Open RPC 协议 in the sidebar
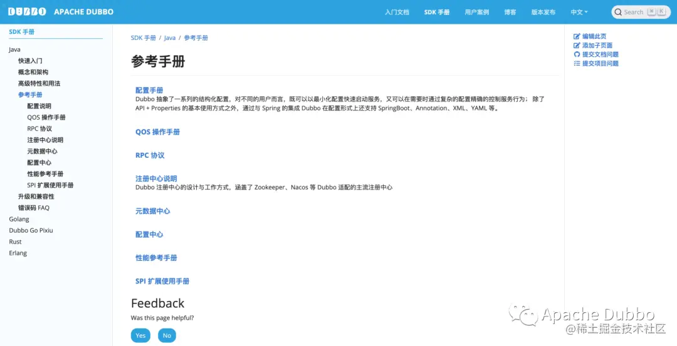Screen dimensions: 677x346 (x=39, y=128)
